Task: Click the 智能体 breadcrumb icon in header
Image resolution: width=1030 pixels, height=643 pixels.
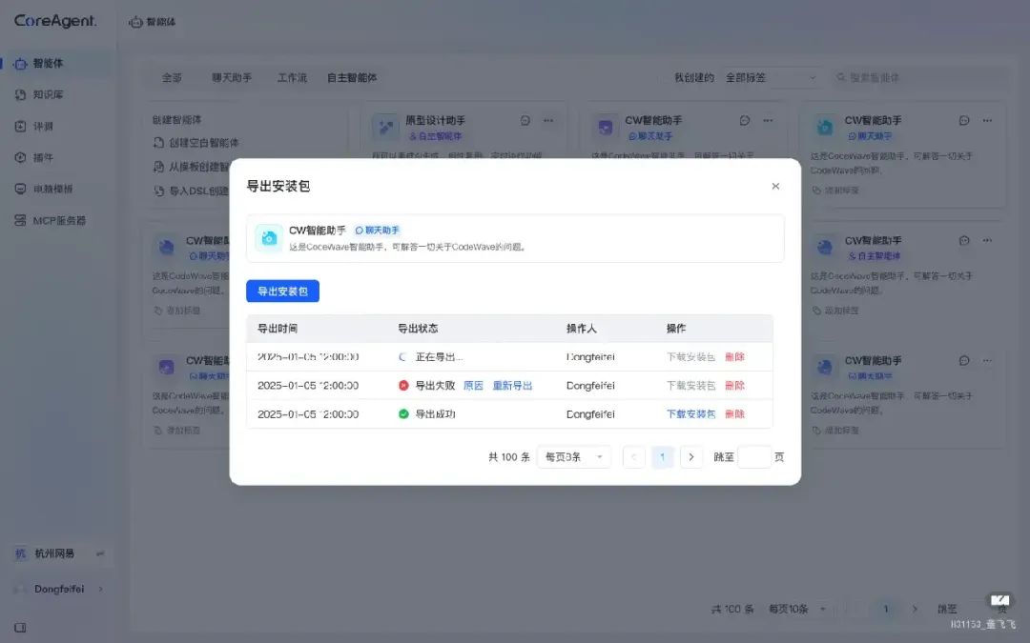Action: [x=136, y=22]
